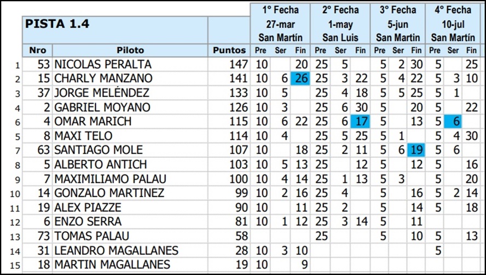Viewport: 486px width, 275px height.
Task: Select the "Piloto" column header
Action: pos(130,50)
